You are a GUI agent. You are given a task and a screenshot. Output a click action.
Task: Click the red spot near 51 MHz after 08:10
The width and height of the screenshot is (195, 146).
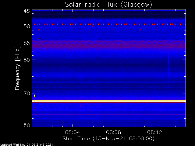(x=140, y=30)
